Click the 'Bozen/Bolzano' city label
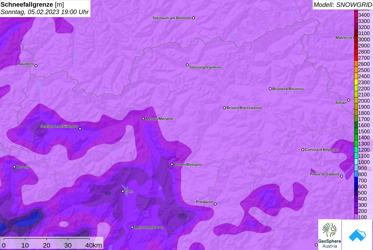373x250 pixels. click(x=188, y=164)
